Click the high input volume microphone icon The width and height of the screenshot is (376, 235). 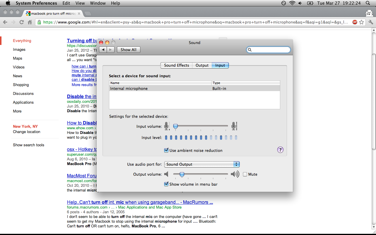click(234, 126)
